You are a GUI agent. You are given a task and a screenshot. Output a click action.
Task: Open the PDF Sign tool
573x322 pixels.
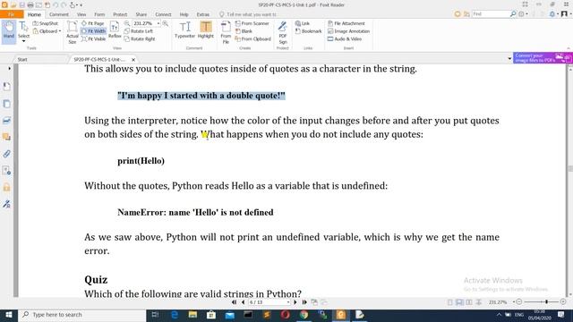click(283, 32)
